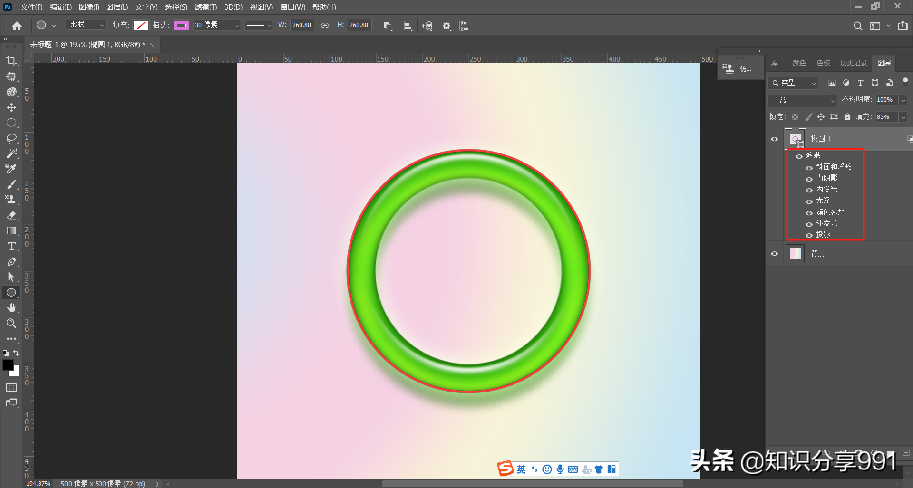Click the stroke 描边 color swatch

coord(181,26)
